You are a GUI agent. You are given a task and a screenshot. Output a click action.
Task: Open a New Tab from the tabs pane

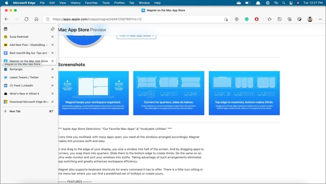(x=28, y=111)
